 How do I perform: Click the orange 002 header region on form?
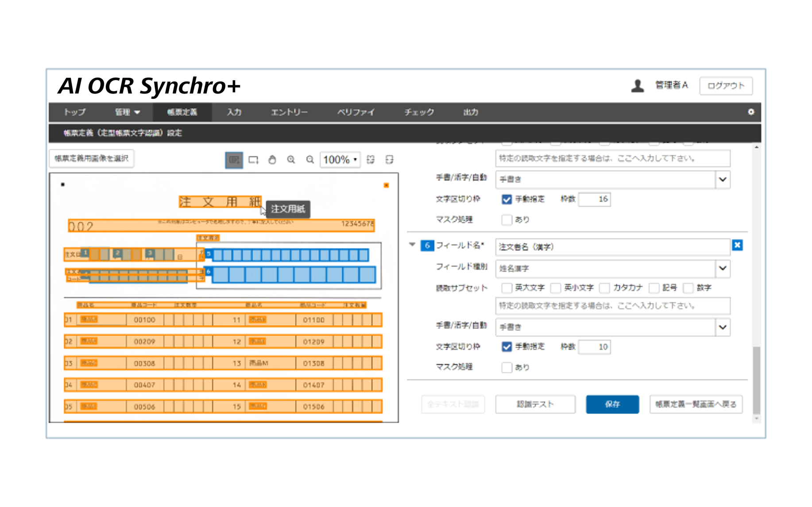coord(221,226)
